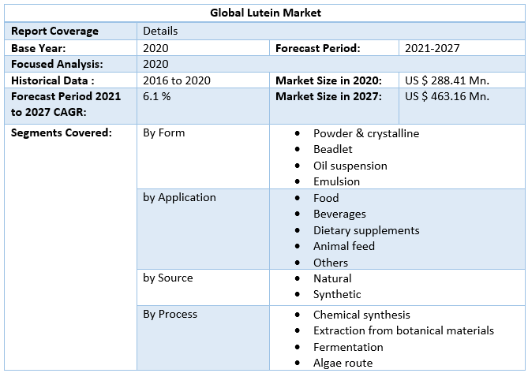Click the 'Animal feed' list item
The height and width of the screenshot is (373, 528).
click(x=343, y=246)
